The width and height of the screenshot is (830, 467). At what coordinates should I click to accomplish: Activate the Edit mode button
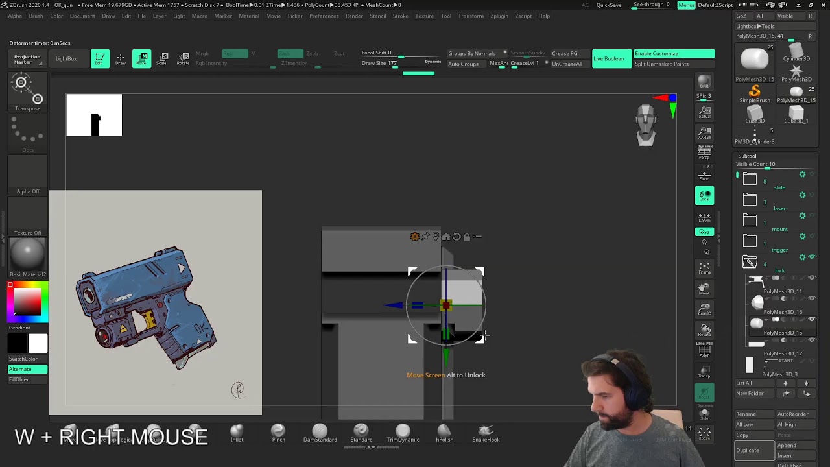coord(100,59)
